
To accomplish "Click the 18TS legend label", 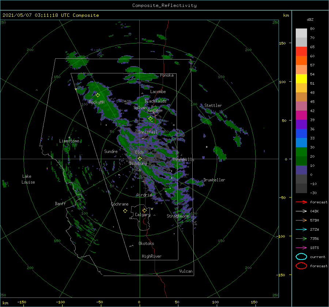I will (314, 248).
